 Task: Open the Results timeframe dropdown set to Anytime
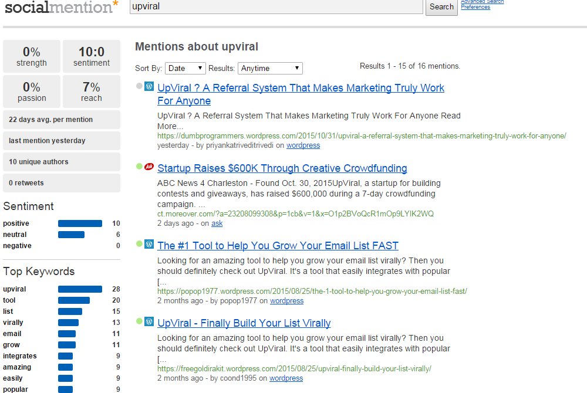[x=270, y=68]
